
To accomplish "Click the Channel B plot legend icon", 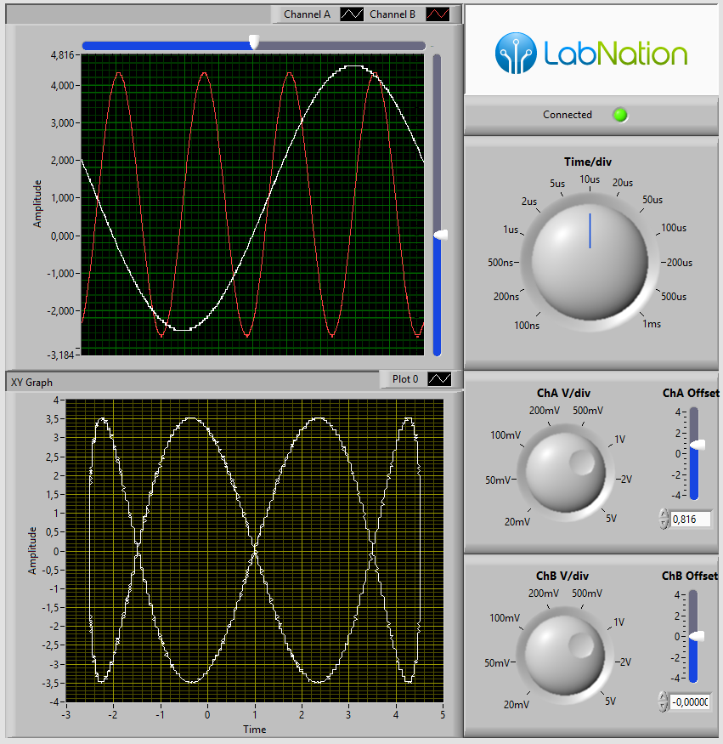I will point(437,14).
